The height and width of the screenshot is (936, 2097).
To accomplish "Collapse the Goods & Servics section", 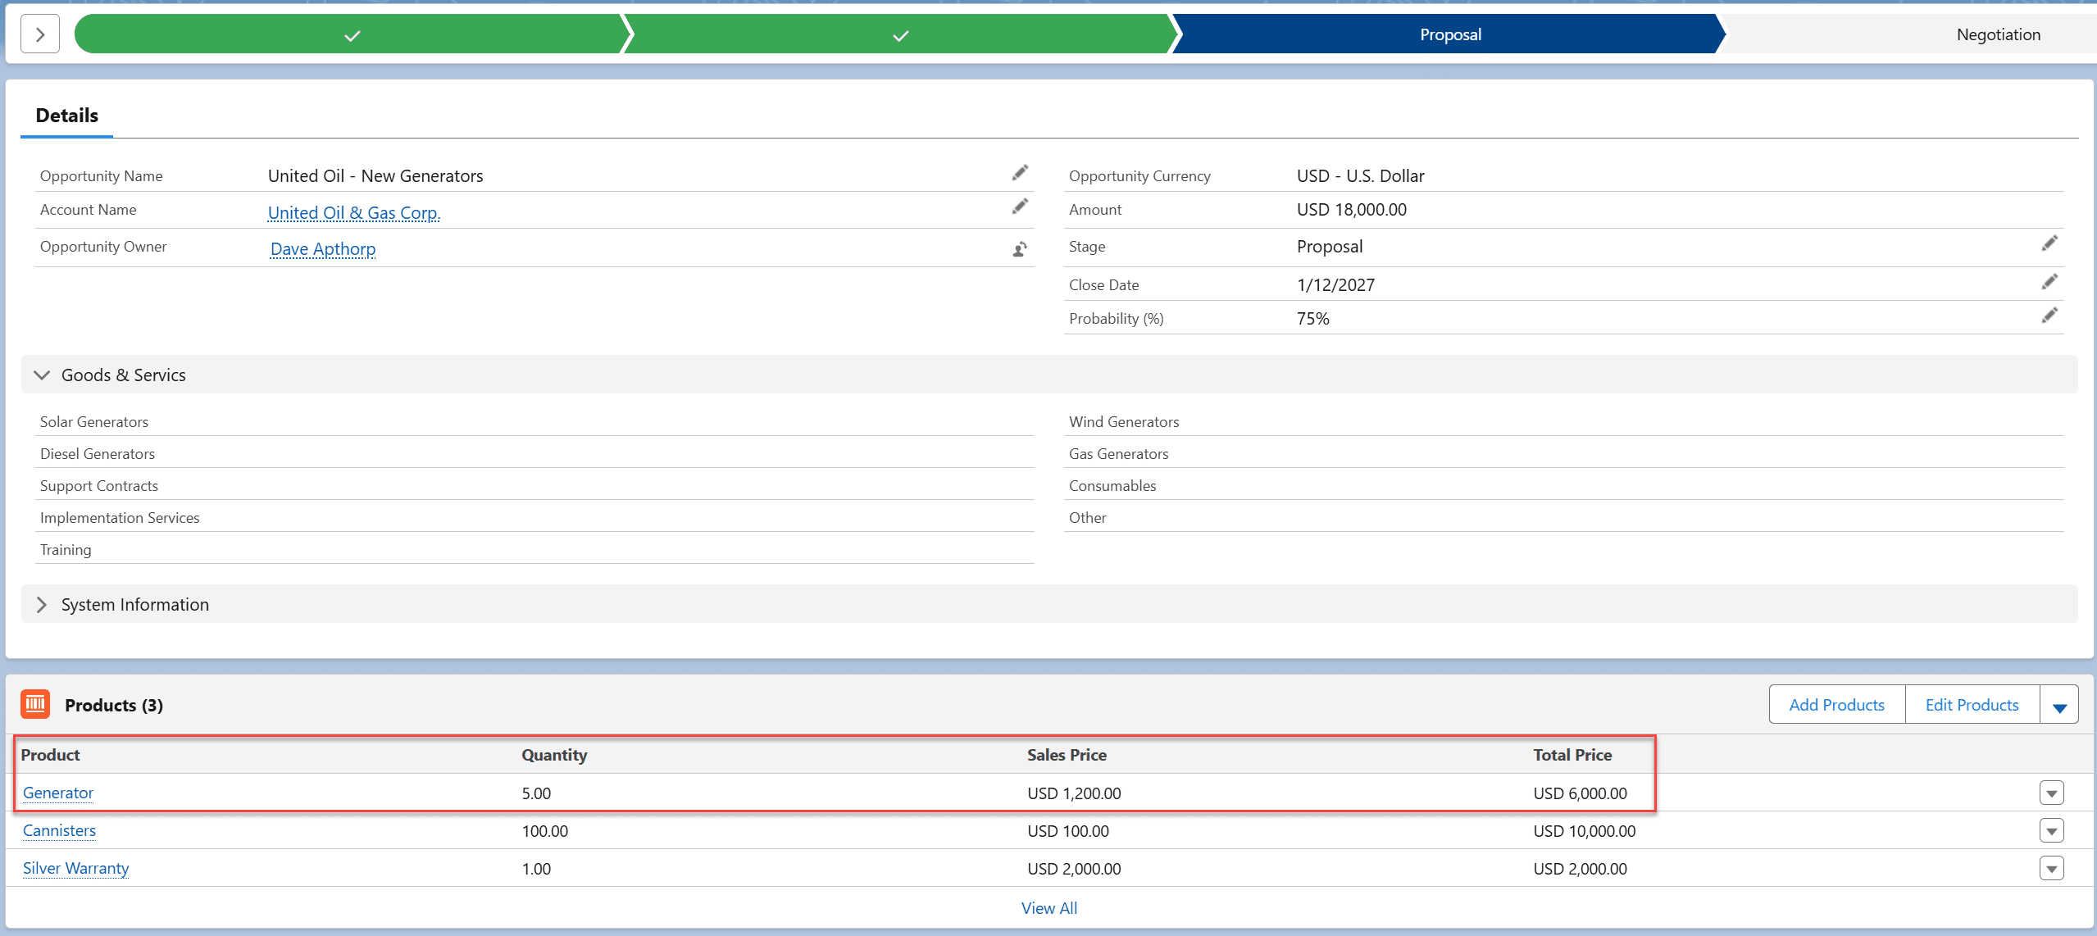I will click(x=42, y=375).
